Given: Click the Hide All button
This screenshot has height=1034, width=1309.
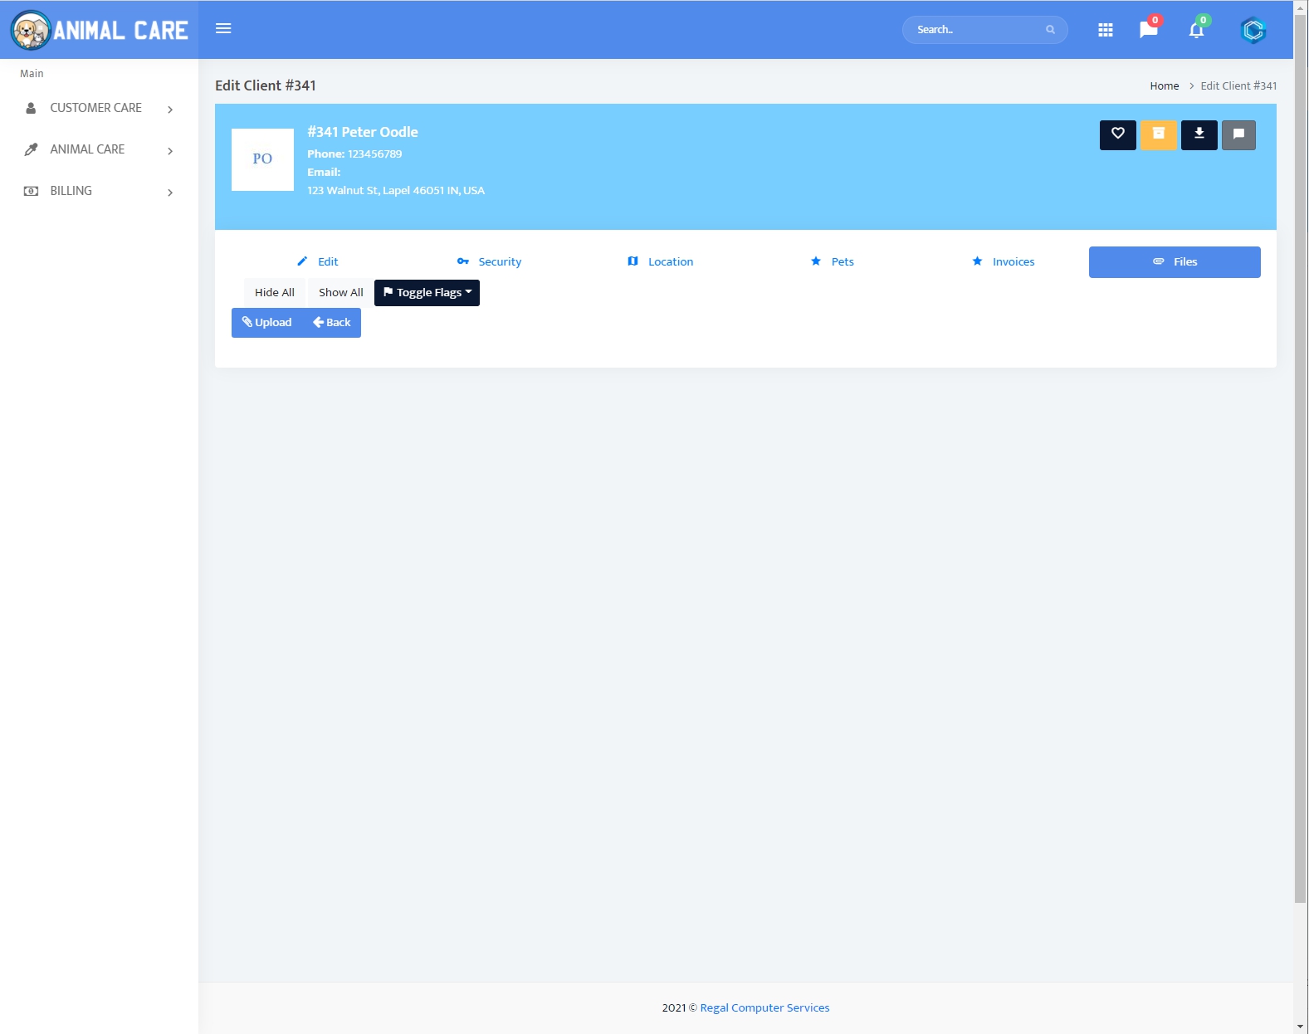Looking at the screenshot, I should [275, 293].
